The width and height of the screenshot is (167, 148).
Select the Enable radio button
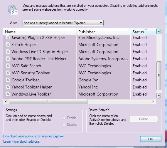pyautogui.click(x=64, y=118)
